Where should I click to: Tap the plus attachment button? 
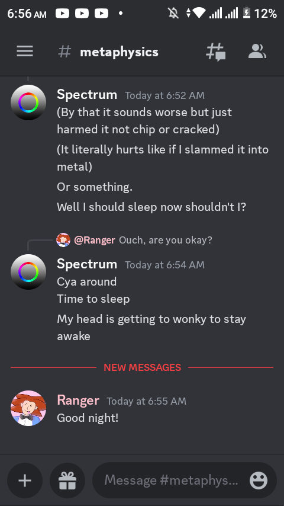pos(25,481)
